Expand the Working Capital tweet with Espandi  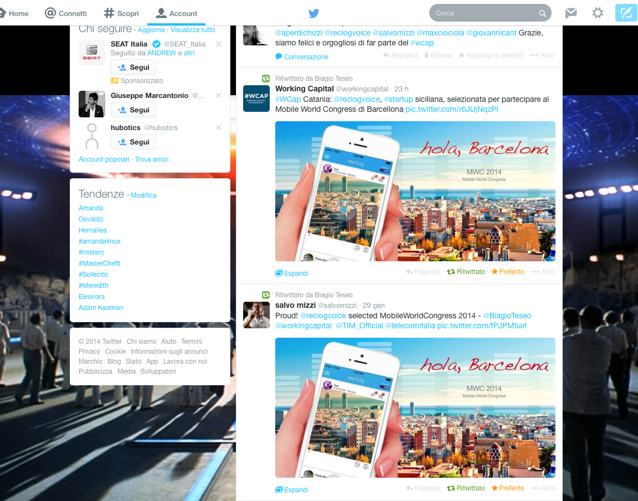point(292,273)
